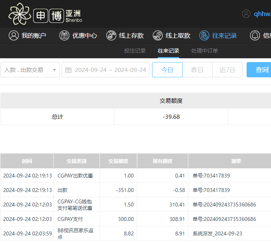This screenshot has width=271, height=243.
Task: Switch to the 处理中订单 tab
Action: point(205,51)
